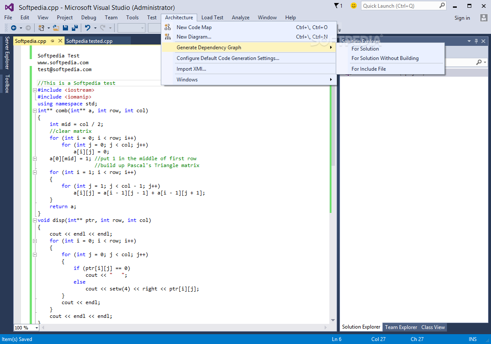The width and height of the screenshot is (491, 344).
Task: Click the Redo arrow icon
Action: tap(102, 28)
